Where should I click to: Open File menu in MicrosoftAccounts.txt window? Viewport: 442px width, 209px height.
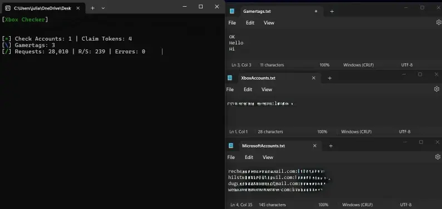point(231,157)
